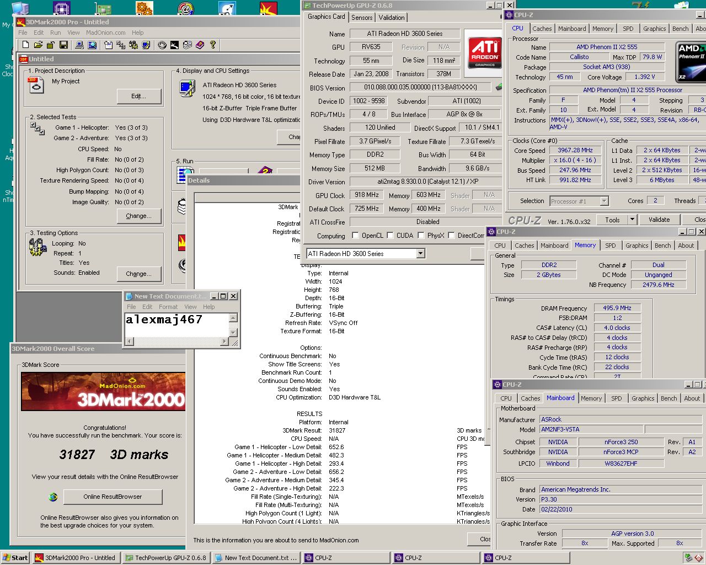The image size is (706, 565).
Task: Open the Tools dropdown arrow in CPU-Z
Action: [632, 220]
